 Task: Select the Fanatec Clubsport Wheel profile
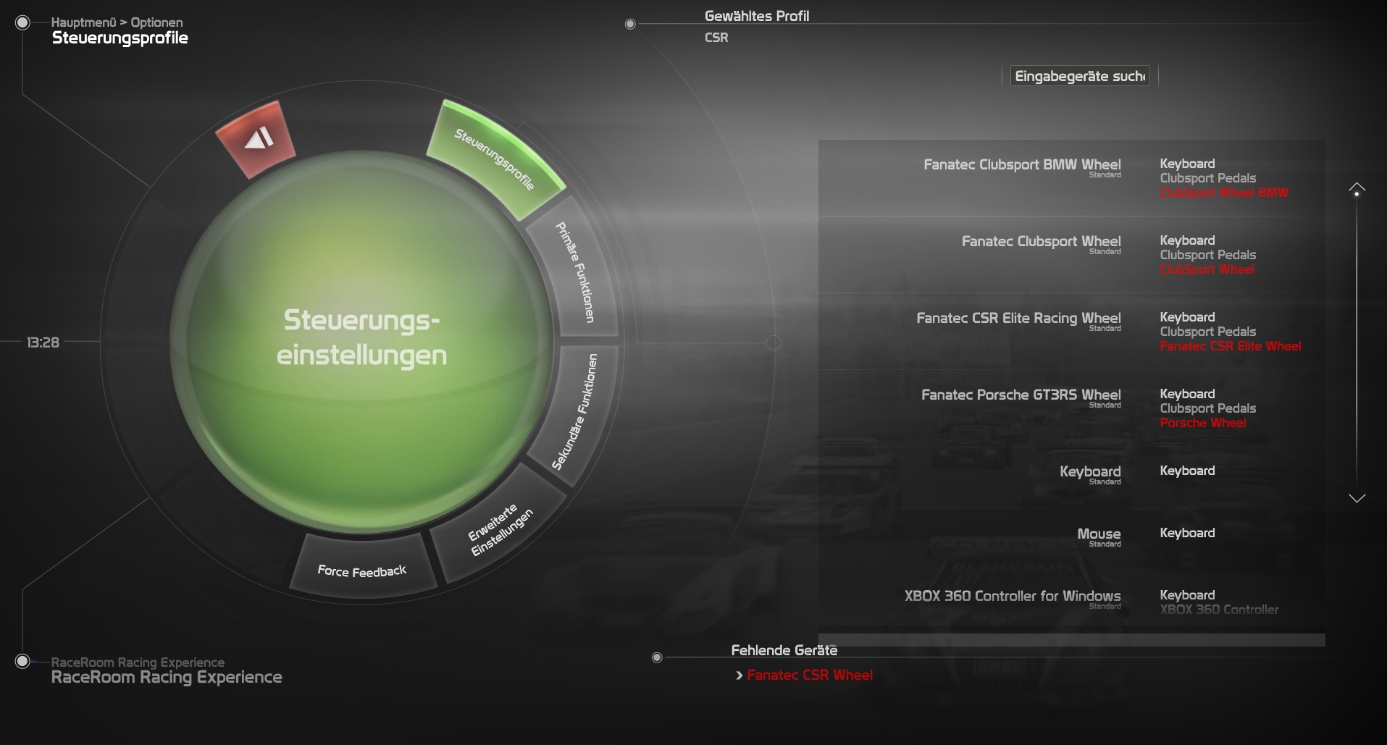pos(1072,255)
